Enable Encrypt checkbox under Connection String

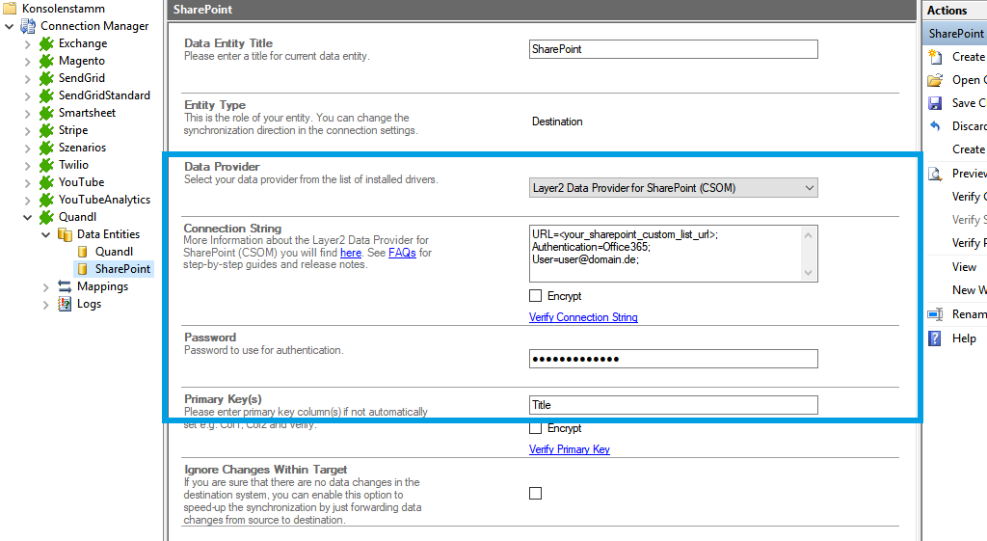(x=536, y=296)
